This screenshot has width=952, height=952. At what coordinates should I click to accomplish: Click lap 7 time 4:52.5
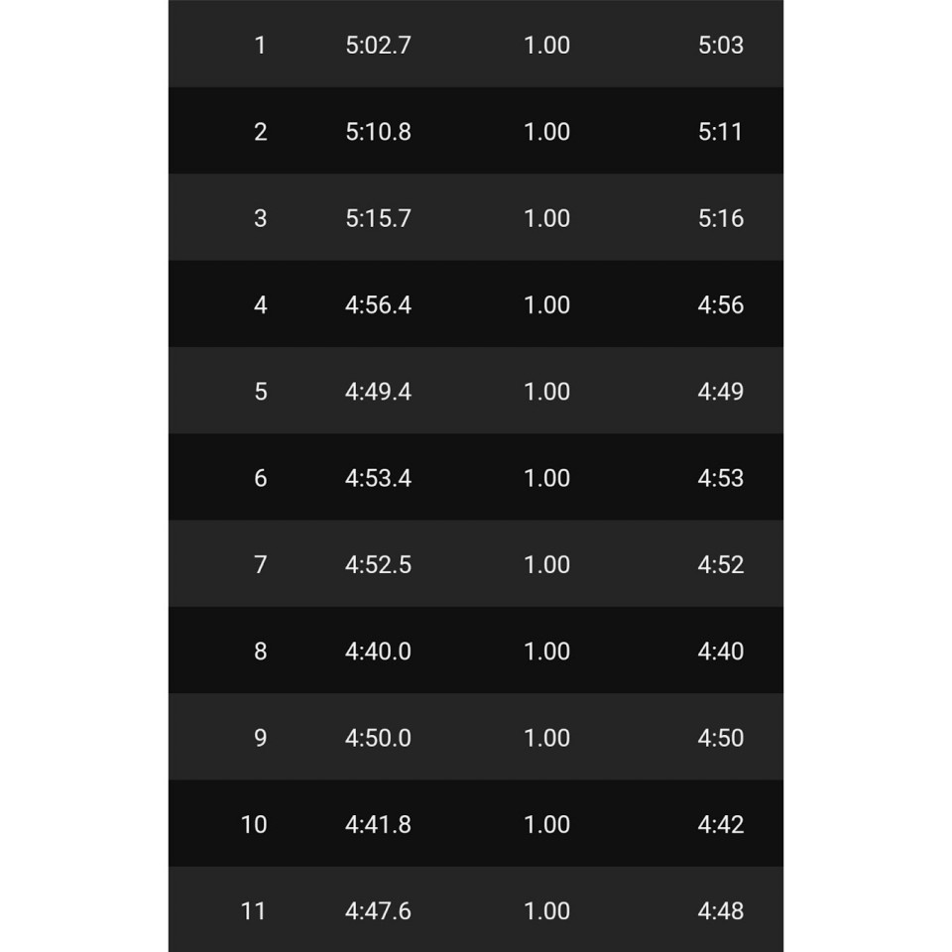pos(378,564)
